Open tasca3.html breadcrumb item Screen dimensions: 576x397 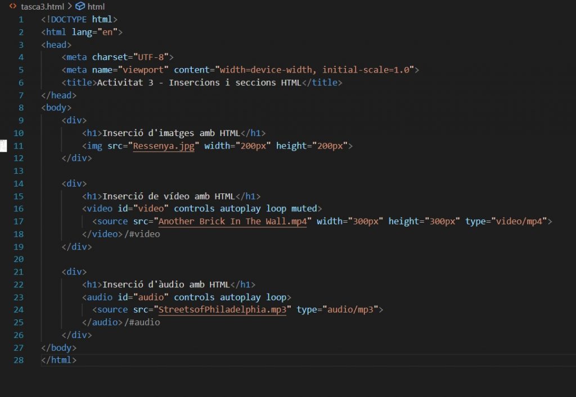click(42, 6)
